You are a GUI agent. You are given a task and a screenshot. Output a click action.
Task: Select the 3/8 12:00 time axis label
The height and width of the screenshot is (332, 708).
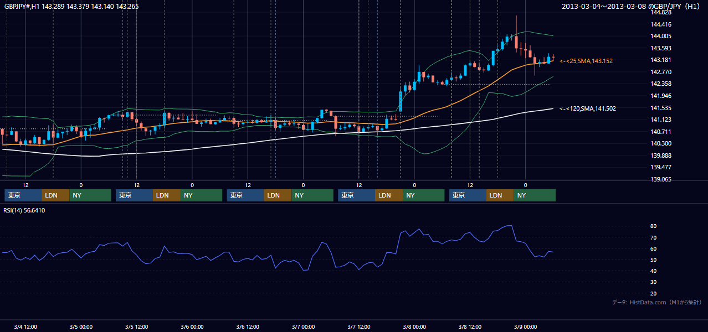470,326
